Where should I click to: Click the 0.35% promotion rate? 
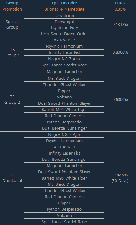120,9
